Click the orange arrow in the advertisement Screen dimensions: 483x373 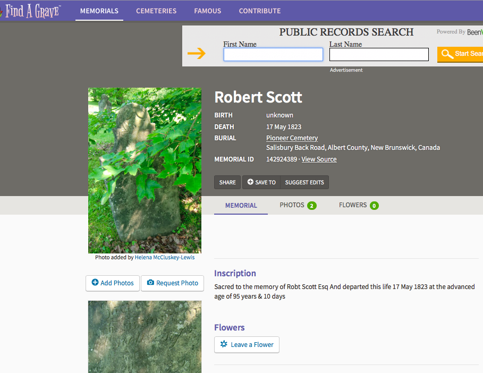[197, 54]
